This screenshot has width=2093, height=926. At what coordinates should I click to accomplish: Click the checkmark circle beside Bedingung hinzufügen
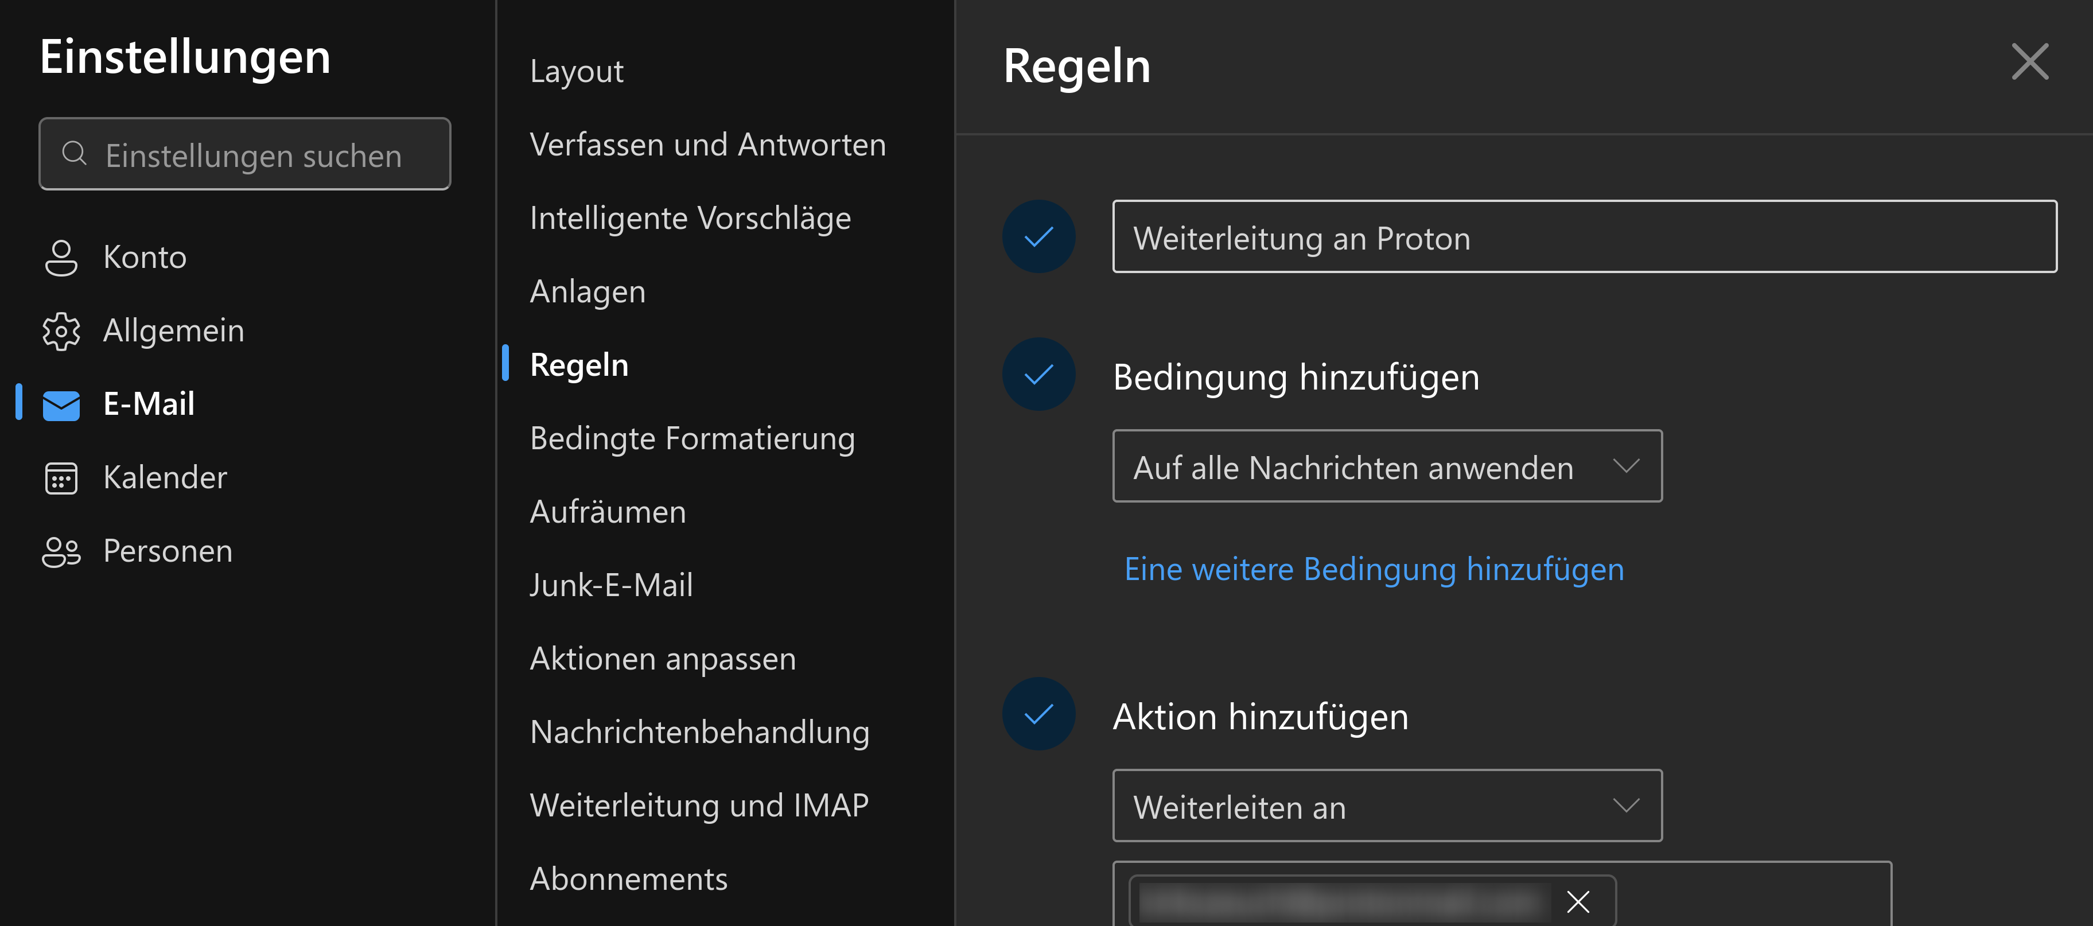tap(1038, 375)
